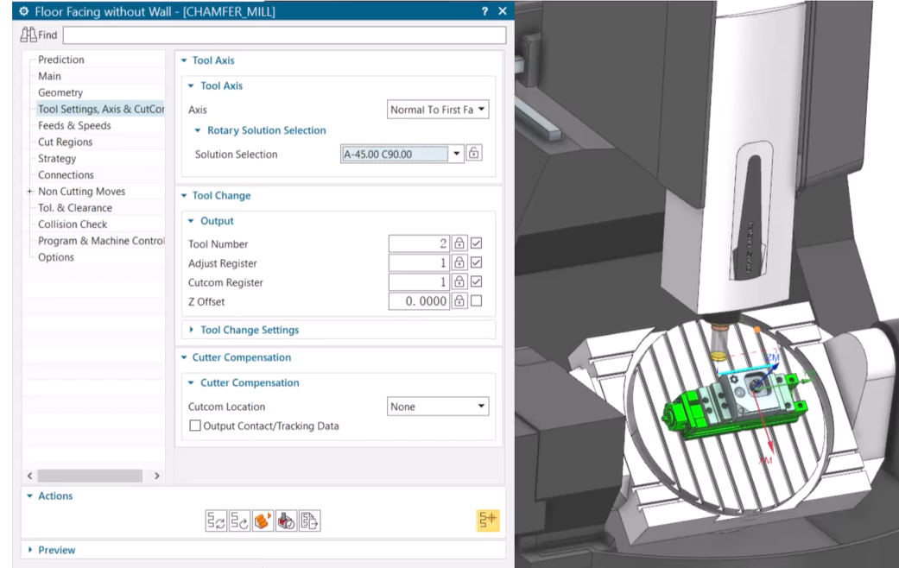Select Feeds & Speeds in the navigation tree
This screenshot has height=568, width=899.
[x=74, y=126]
